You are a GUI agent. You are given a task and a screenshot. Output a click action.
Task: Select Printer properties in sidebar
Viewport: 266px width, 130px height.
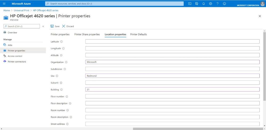click(23, 51)
